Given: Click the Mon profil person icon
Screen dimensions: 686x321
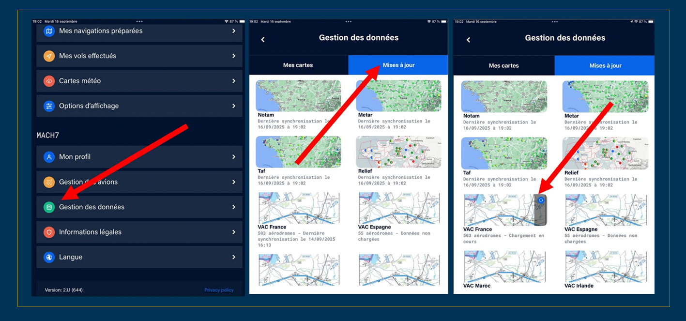Looking at the screenshot, I should [x=49, y=157].
